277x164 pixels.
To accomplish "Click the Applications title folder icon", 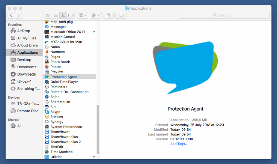I will tap(127, 8).
